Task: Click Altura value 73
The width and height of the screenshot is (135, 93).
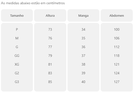Action: (x=50, y=29)
